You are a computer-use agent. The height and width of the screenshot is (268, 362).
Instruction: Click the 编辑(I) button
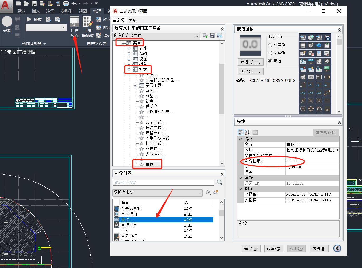[x=250, y=62]
